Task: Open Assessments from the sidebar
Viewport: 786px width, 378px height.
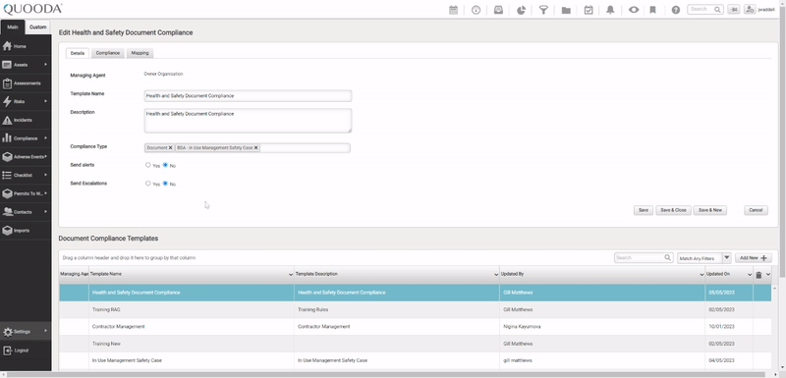Action: [x=26, y=83]
